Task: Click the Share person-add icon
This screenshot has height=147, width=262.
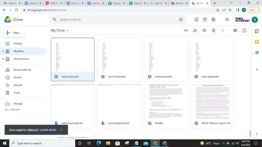Action: (x=195, y=30)
